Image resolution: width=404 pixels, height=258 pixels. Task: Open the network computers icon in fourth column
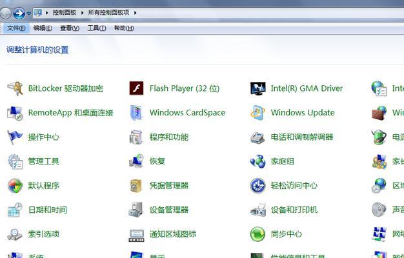(379, 234)
